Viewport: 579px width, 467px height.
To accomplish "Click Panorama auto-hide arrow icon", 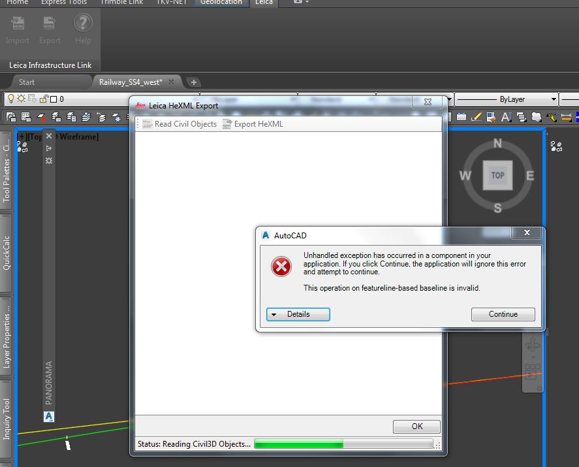I will [49, 148].
